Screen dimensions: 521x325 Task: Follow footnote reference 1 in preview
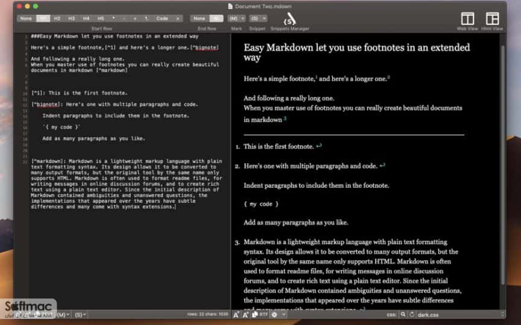(x=317, y=77)
